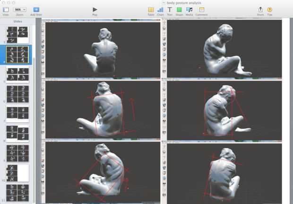Click the document title "body posture analysis"

(x=184, y=3)
